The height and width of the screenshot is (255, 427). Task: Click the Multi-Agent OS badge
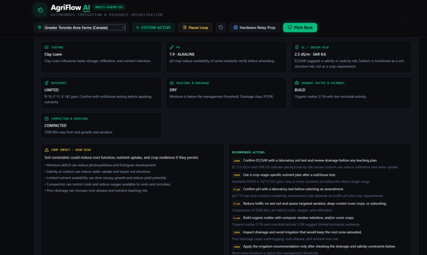109,7
